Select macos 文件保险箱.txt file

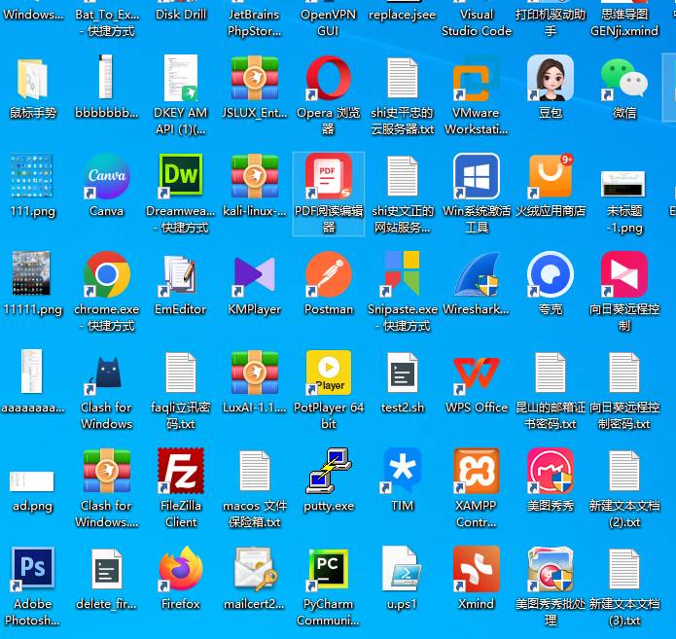point(255,472)
